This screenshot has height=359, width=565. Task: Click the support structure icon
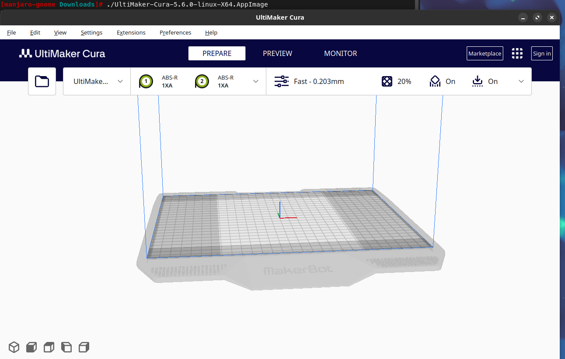(435, 81)
